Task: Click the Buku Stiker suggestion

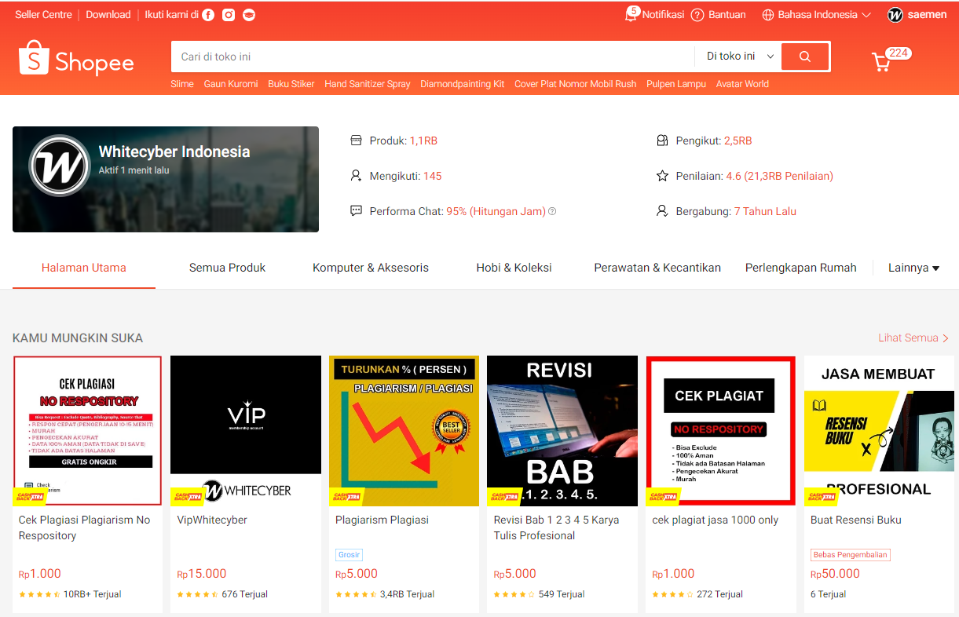Action: (x=291, y=84)
